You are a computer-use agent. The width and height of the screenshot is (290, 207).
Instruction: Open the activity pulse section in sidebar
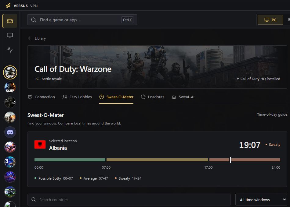click(10, 50)
